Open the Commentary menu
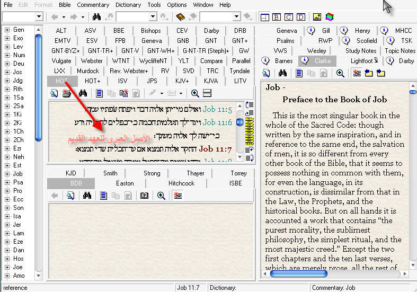Image resolution: width=417 pixels, height=292 pixels. [x=93, y=5]
